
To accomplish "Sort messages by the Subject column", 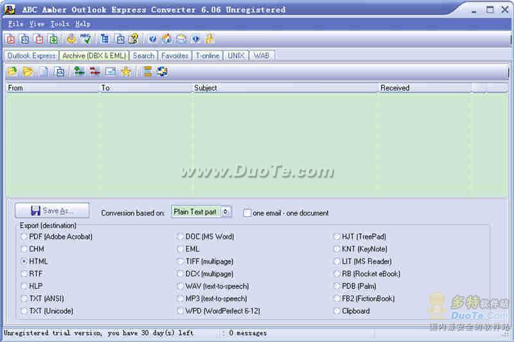I will pyautogui.click(x=285, y=88).
